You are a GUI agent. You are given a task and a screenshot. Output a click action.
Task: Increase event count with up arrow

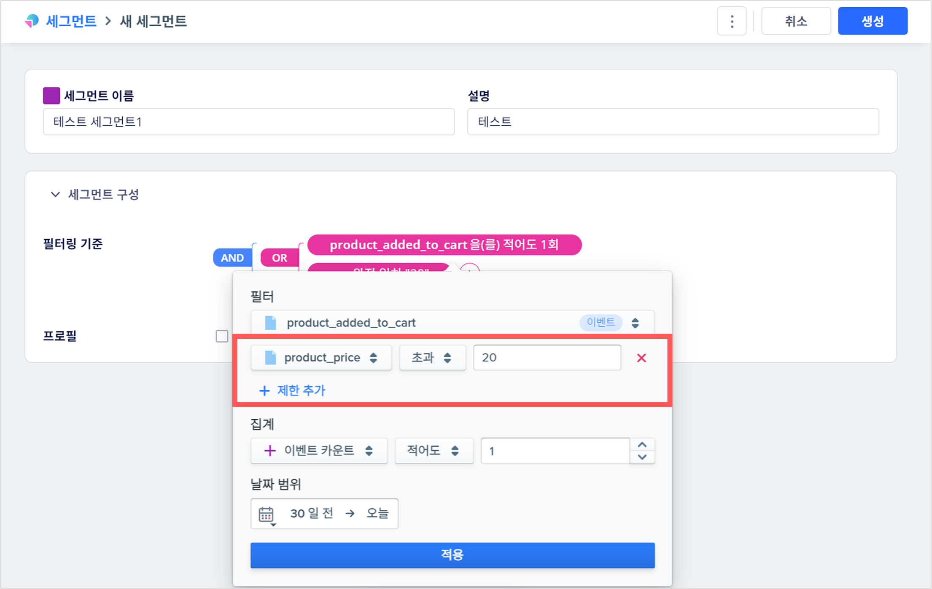pos(642,445)
